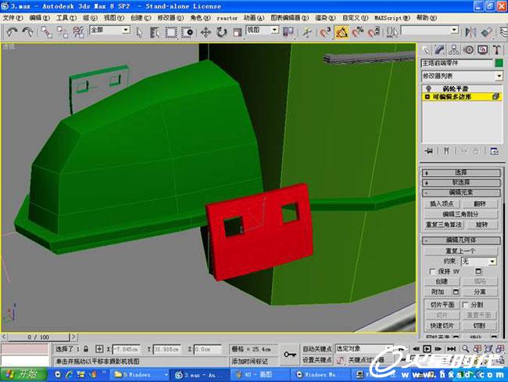Activate Select and Link tool

46,32
